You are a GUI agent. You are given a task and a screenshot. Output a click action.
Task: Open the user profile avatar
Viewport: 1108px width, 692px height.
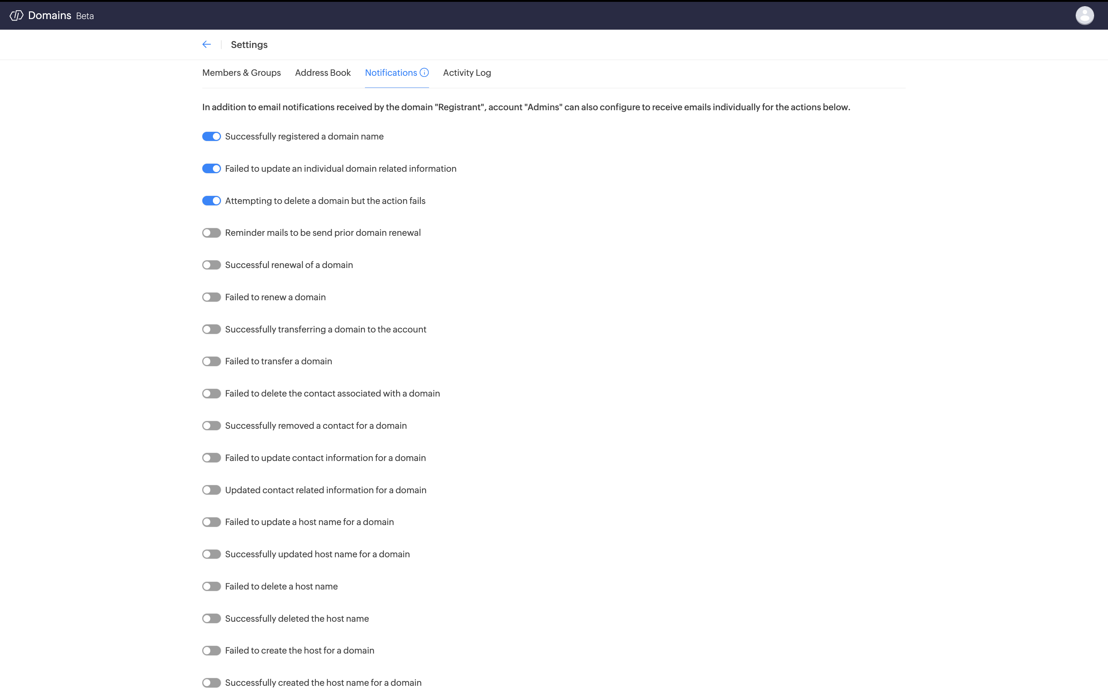coord(1084,15)
